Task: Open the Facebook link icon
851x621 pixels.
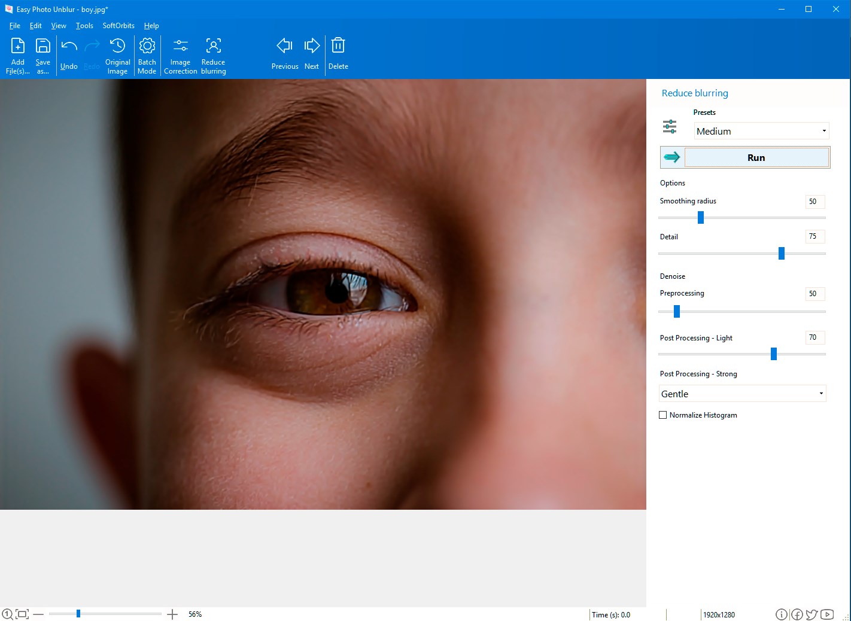Action: (x=797, y=614)
